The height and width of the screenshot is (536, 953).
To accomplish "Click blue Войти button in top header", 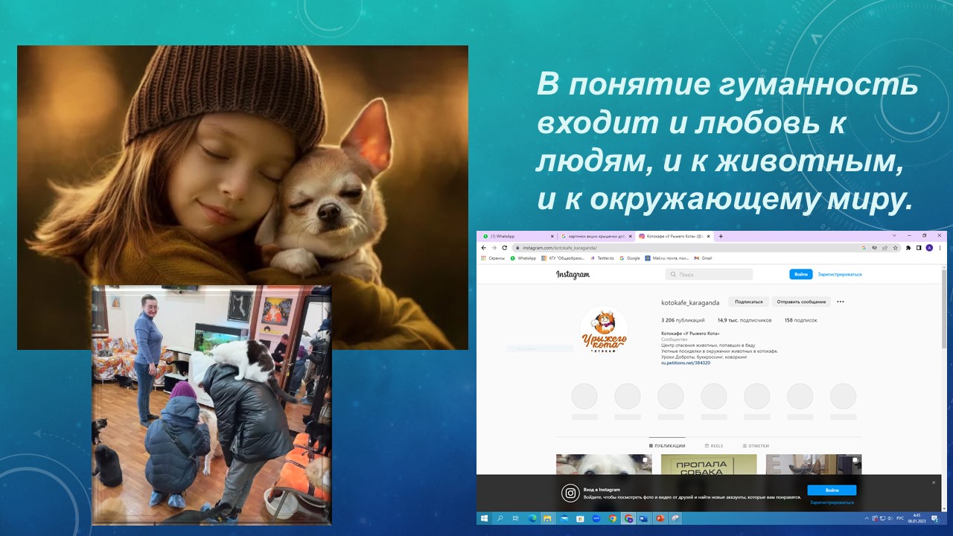I will coord(800,275).
